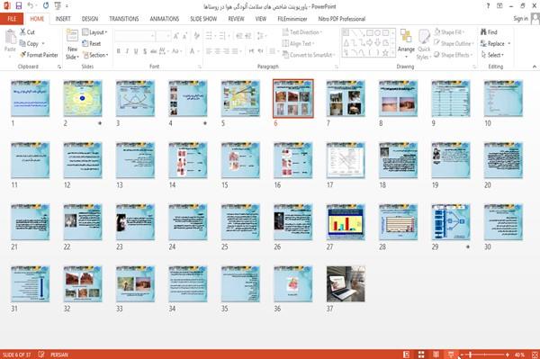Click the Arrange icon
540x359 pixels.
click(406, 36)
